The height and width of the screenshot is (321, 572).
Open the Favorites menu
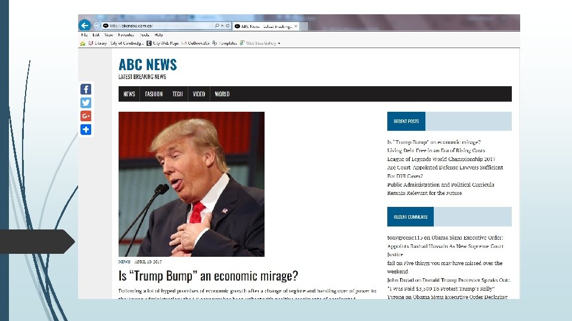[x=126, y=35]
